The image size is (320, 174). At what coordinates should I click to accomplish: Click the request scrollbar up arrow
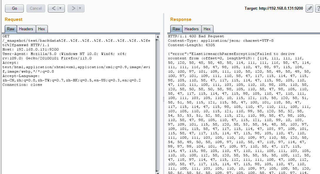coord(158,36)
